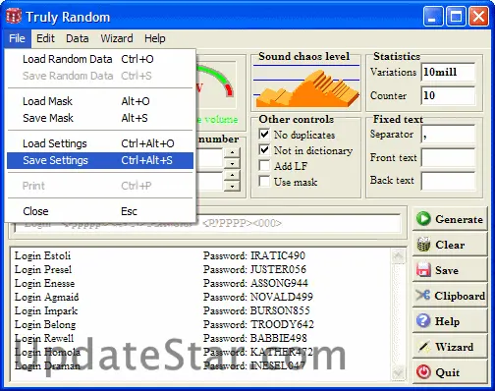Viewport: 495px width, 391px height.
Task: Select the Password: JUSTER056 entry
Action: point(254,269)
